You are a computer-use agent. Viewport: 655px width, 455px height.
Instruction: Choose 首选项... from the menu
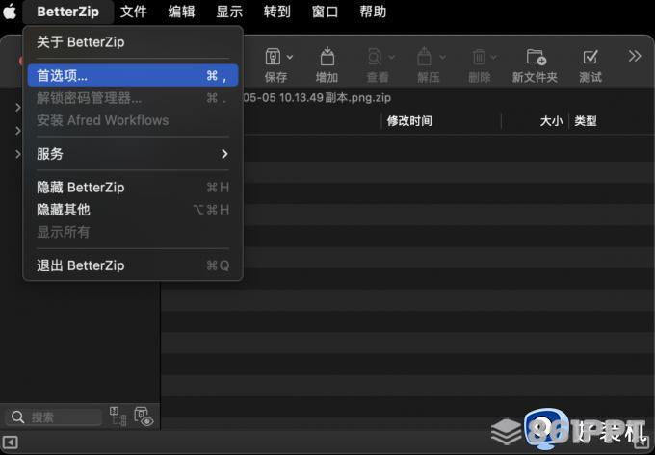coord(133,75)
